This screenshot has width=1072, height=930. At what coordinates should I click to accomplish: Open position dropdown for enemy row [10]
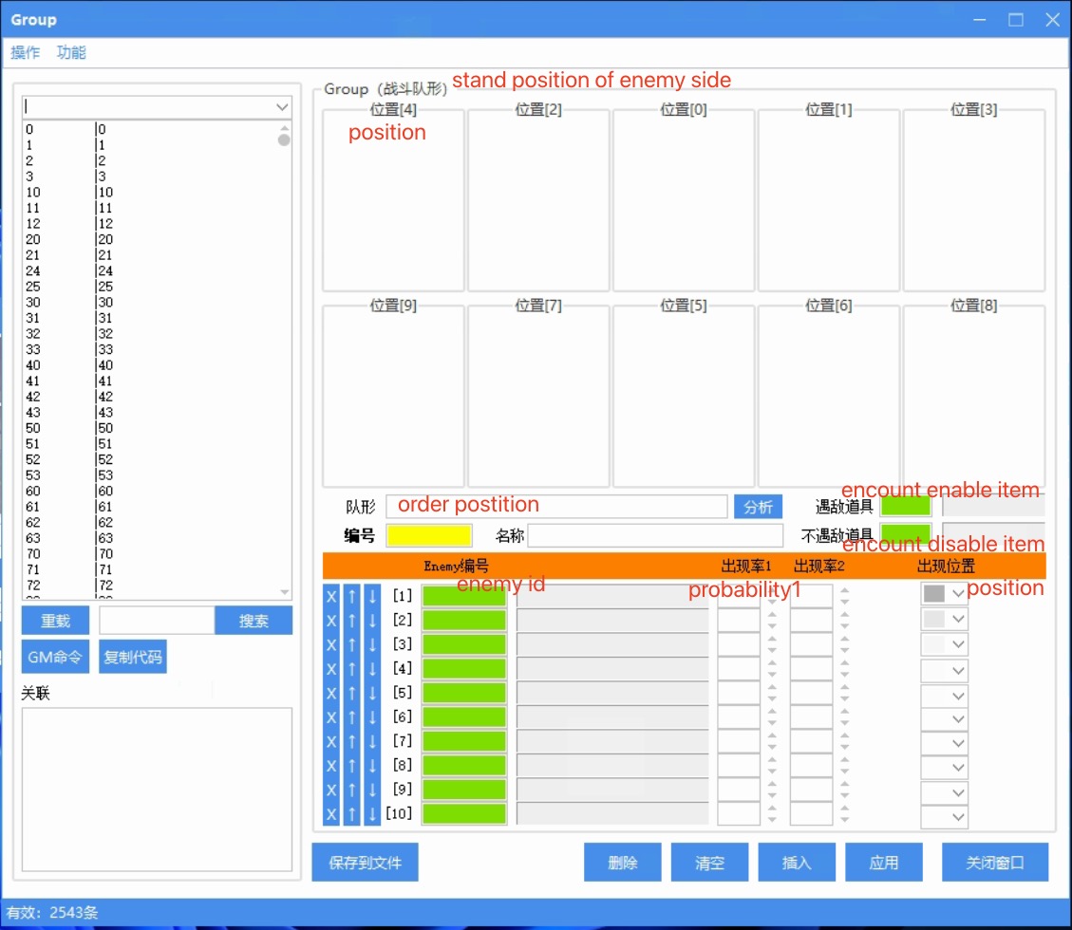pyautogui.click(x=958, y=816)
